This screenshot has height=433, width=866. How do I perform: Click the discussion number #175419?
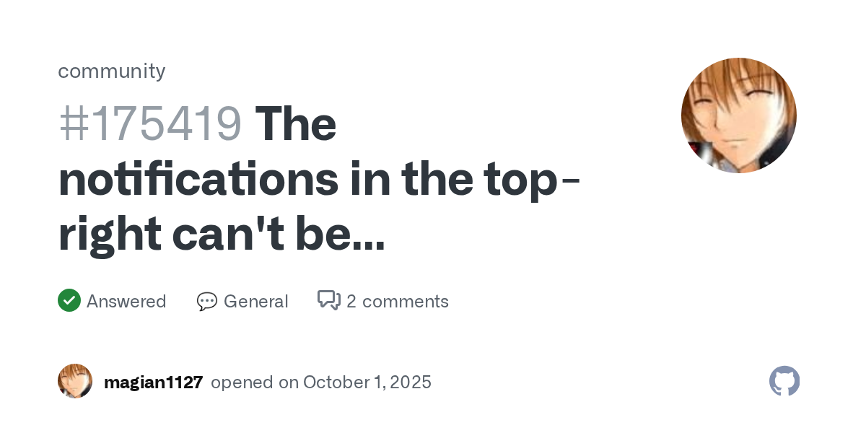(150, 124)
